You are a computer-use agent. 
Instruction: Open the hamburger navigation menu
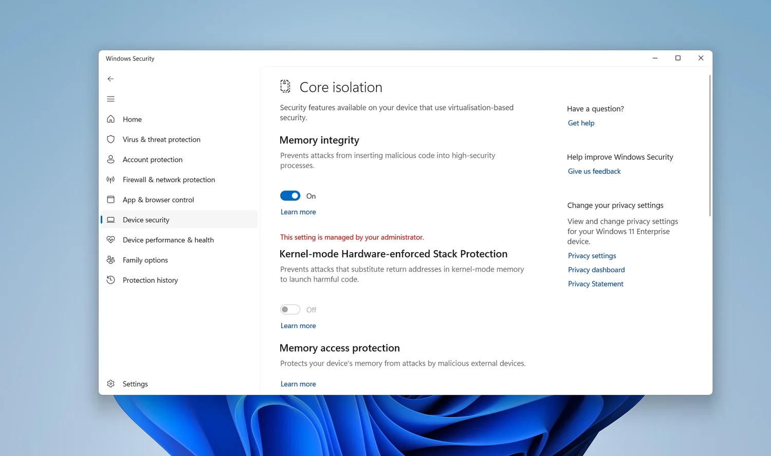click(111, 99)
